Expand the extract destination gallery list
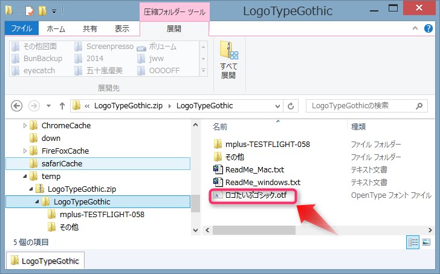Image resolution: width=440 pixels, height=274 pixels. tap(204, 70)
